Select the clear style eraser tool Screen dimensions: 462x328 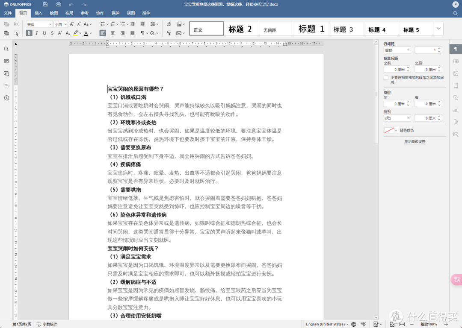(x=168, y=24)
